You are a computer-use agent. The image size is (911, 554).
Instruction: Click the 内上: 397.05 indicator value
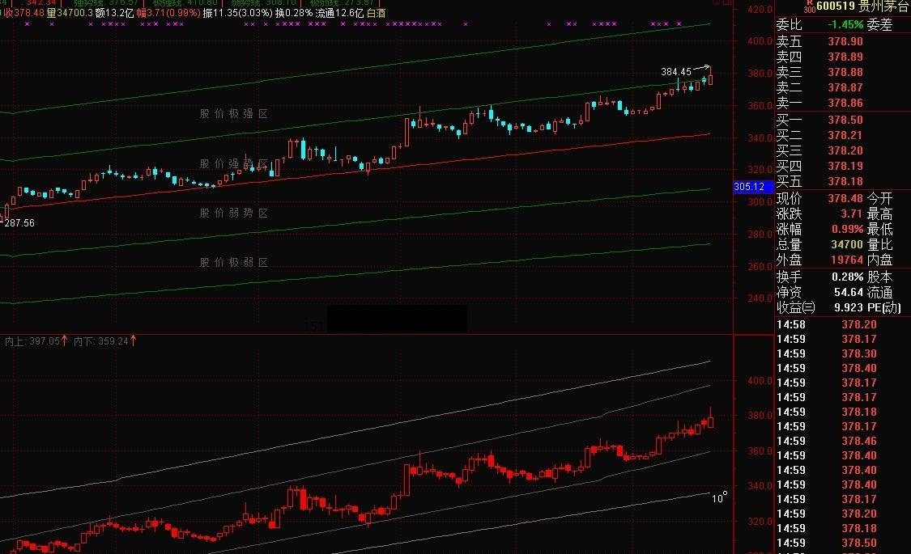[x=36, y=341]
